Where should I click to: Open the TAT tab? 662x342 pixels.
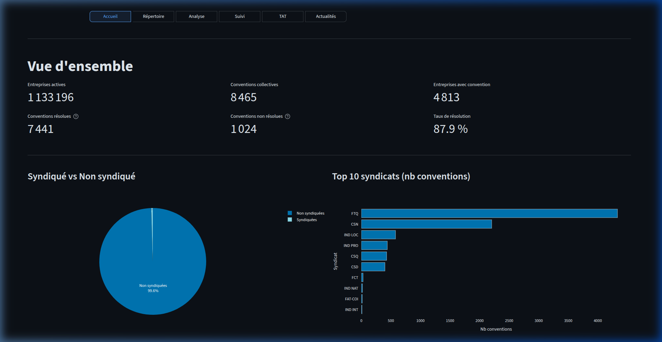[283, 17]
